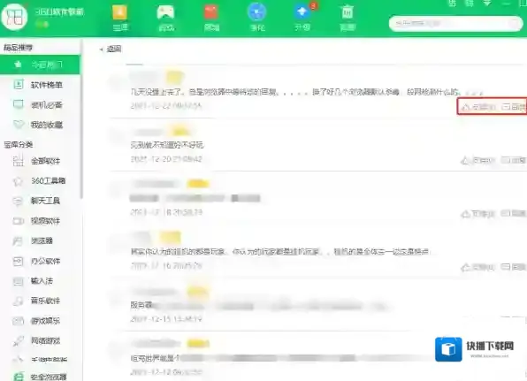Click the 2021-12-15 comment timestamp
The width and height of the screenshot is (527, 381).
point(166,319)
